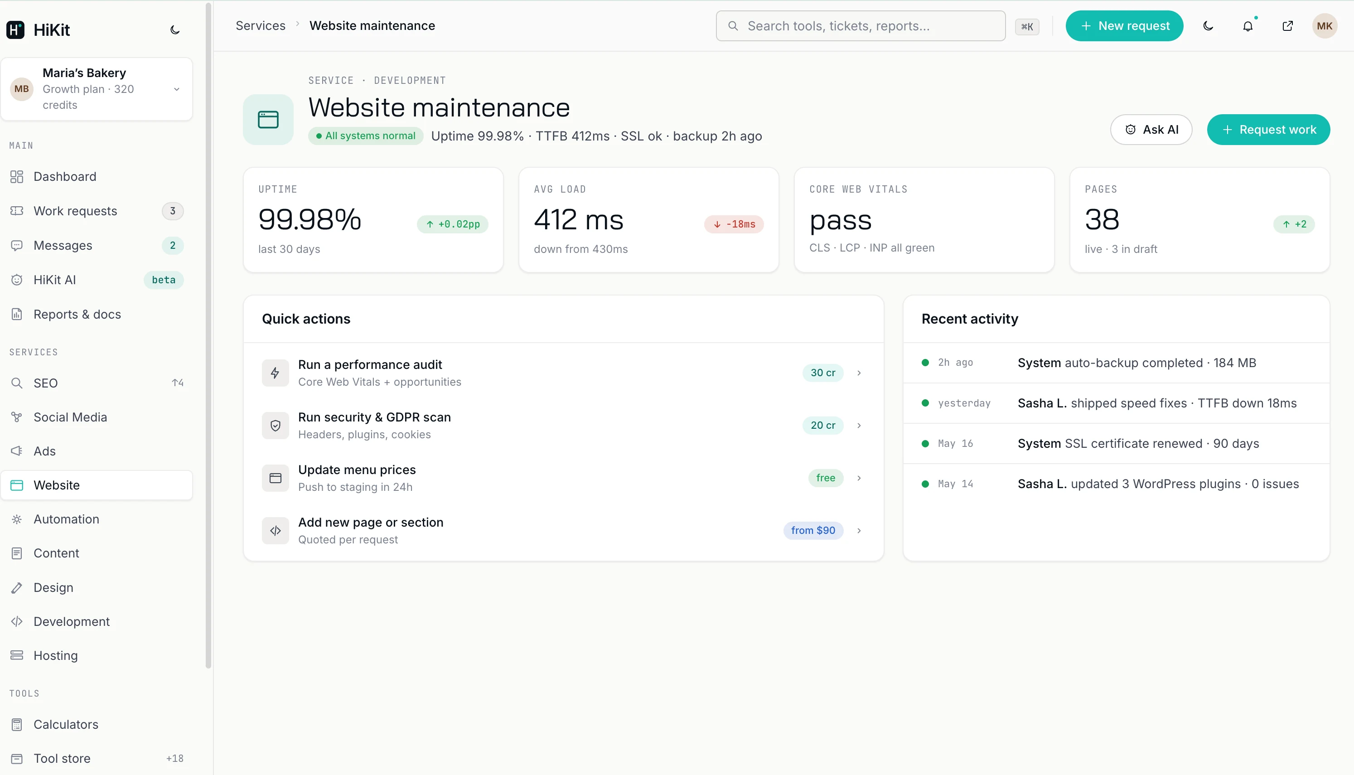This screenshot has width=1354, height=775.
Task: Click the New request button
Action: pos(1124,25)
